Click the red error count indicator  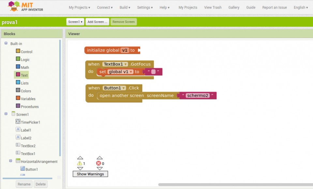pyautogui.click(x=99, y=163)
